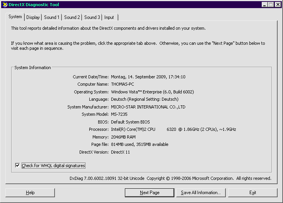Click the Intel Core 2 processor entry
Image resolution: width=283 pixels, height=203 pixels.
click(173, 129)
